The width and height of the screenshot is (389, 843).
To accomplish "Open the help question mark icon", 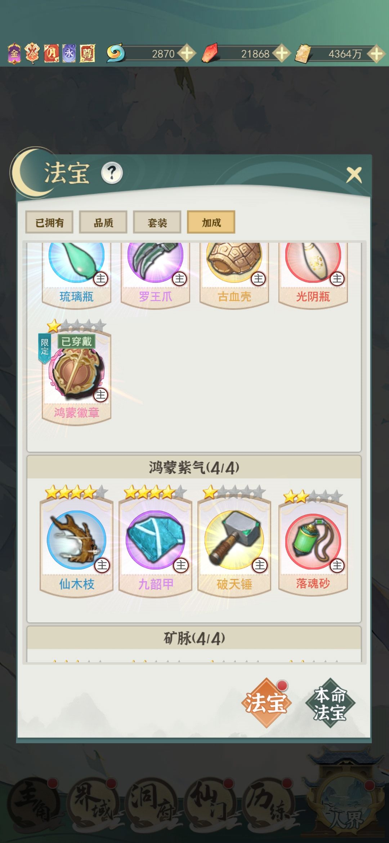I will click(x=112, y=173).
